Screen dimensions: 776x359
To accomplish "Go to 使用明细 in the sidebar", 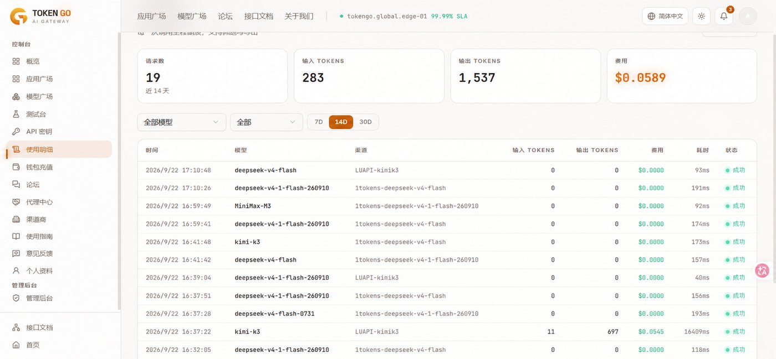I will pos(59,149).
